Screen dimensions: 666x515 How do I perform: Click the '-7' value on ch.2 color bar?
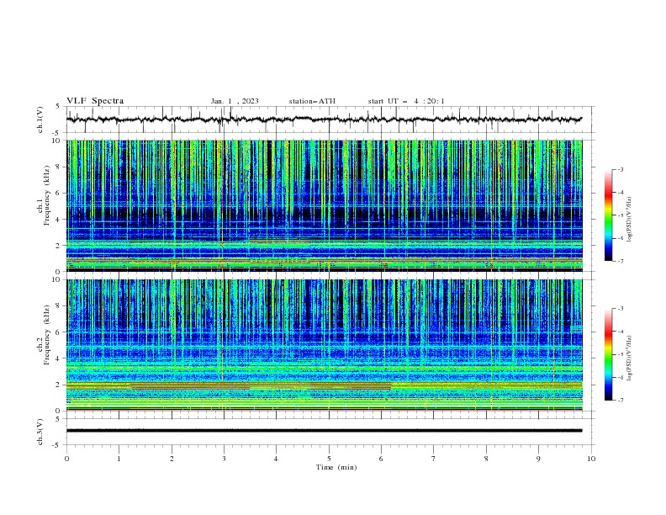[620, 401]
